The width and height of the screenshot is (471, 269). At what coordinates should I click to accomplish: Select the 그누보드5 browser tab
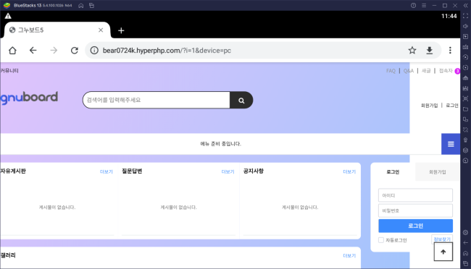click(x=57, y=30)
